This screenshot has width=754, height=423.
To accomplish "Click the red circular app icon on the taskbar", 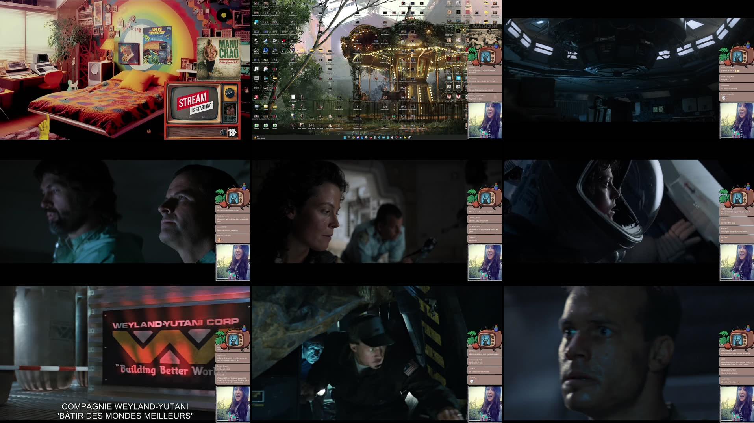I will (x=396, y=139).
